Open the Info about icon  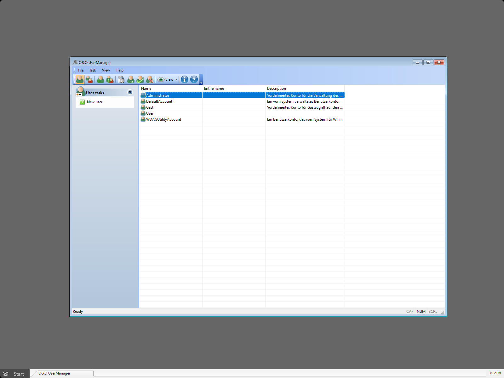tap(185, 79)
